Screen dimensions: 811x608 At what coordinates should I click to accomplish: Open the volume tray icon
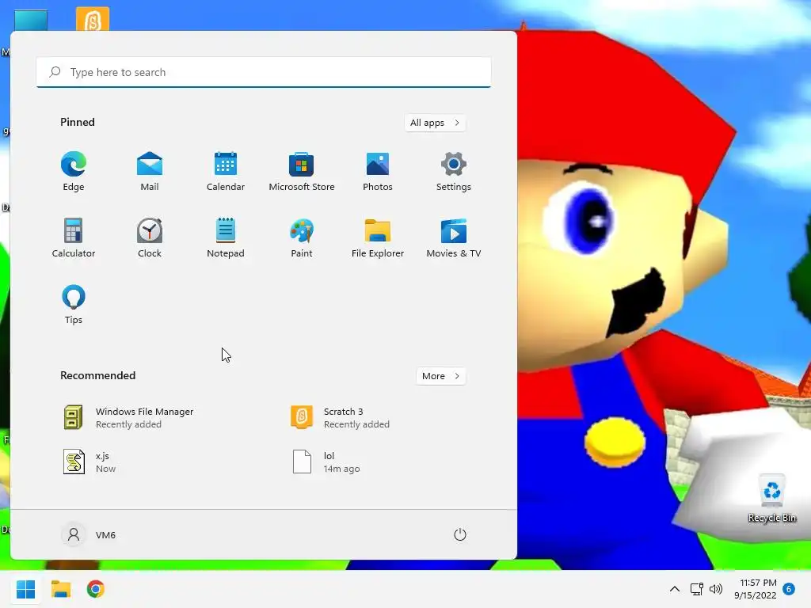(716, 589)
